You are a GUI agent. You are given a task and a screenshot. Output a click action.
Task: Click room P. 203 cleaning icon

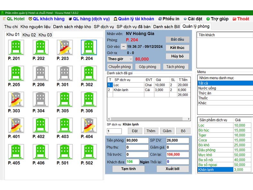click(x=64, y=47)
